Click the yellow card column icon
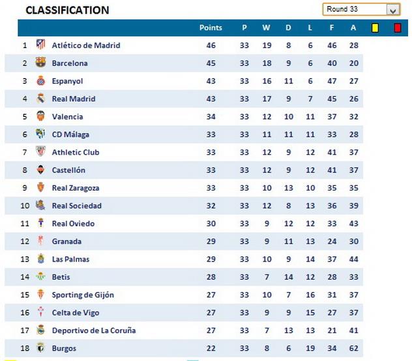The width and height of the screenshot is (412, 361). pyautogui.click(x=375, y=28)
